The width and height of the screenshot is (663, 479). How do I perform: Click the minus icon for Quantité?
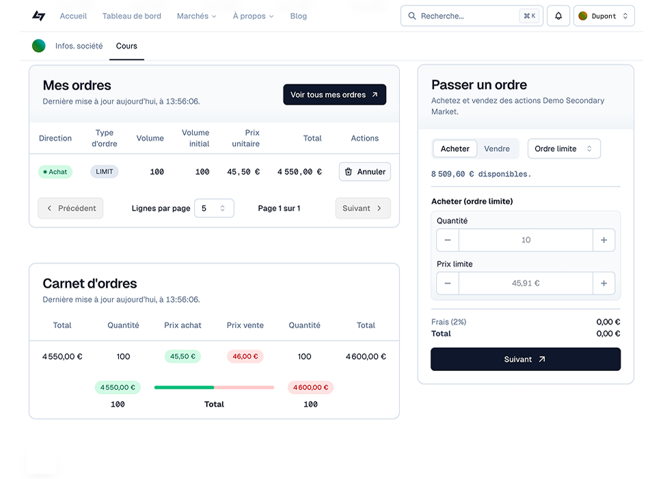click(448, 240)
